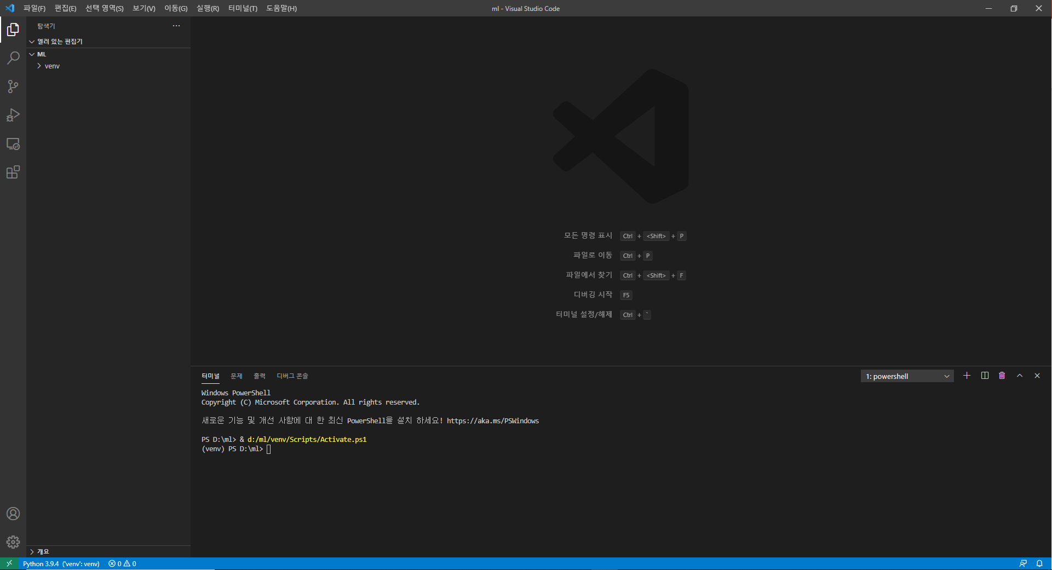This screenshot has height=570, width=1052.
Task: Click the terminal prompt input line
Action: click(237, 449)
